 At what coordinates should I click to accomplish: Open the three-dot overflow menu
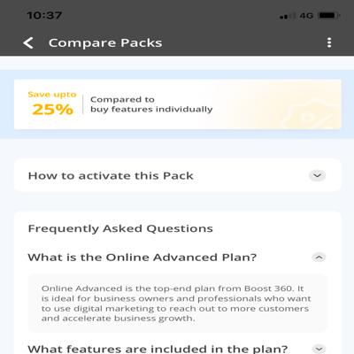pos(329,42)
